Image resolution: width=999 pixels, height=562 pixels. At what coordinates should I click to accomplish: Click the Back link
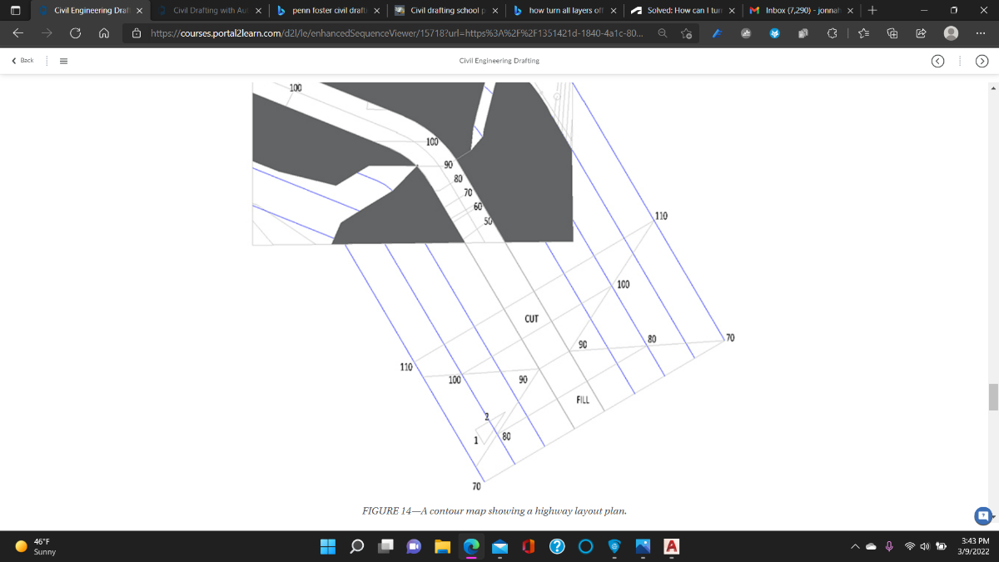[x=22, y=61]
